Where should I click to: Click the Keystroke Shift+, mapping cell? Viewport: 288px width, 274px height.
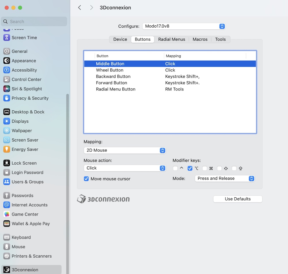(x=182, y=76)
